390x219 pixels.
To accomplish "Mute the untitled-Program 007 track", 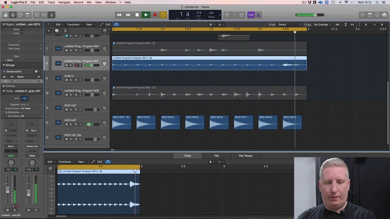I will coord(66,65).
